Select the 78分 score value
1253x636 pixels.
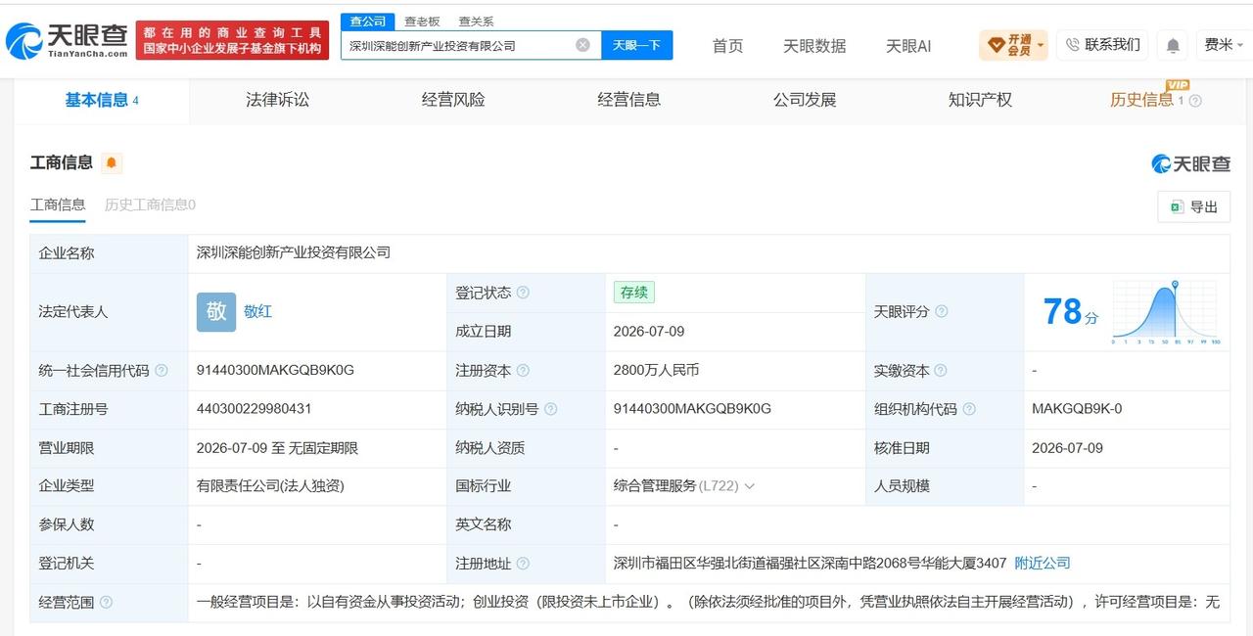(1070, 312)
